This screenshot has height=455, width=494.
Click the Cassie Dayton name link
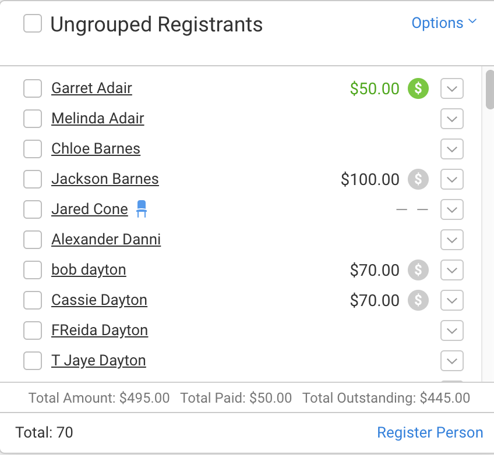click(x=99, y=300)
